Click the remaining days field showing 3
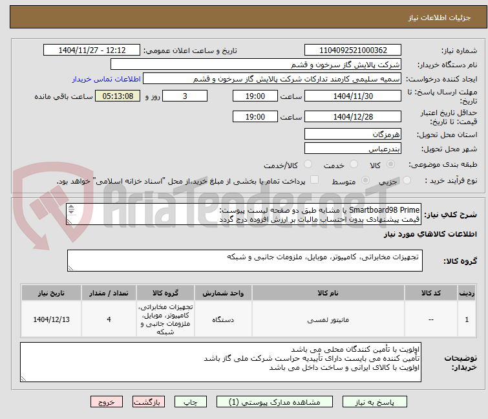 [x=185, y=96]
